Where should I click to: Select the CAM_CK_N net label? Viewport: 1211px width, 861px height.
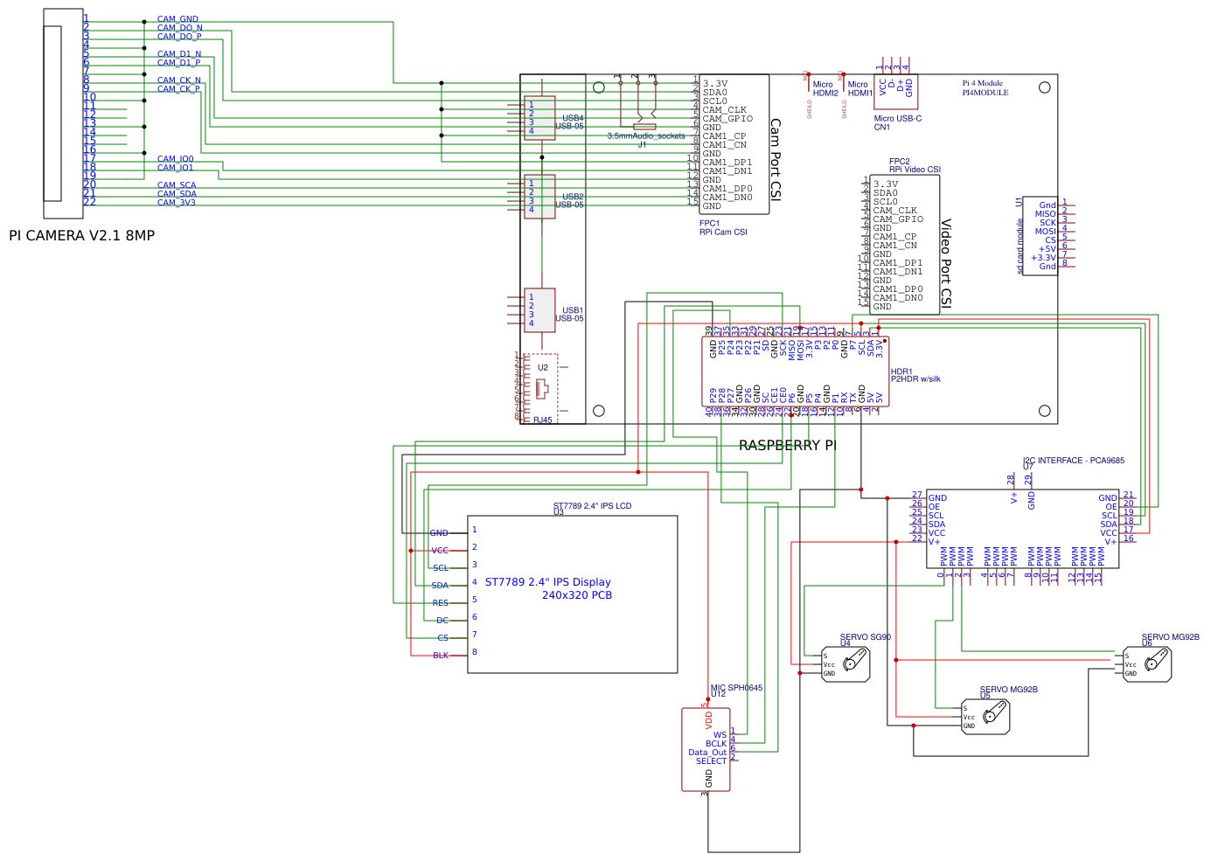click(179, 80)
